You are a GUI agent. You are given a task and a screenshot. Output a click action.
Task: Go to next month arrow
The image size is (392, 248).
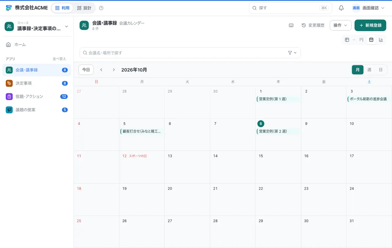[114, 70]
